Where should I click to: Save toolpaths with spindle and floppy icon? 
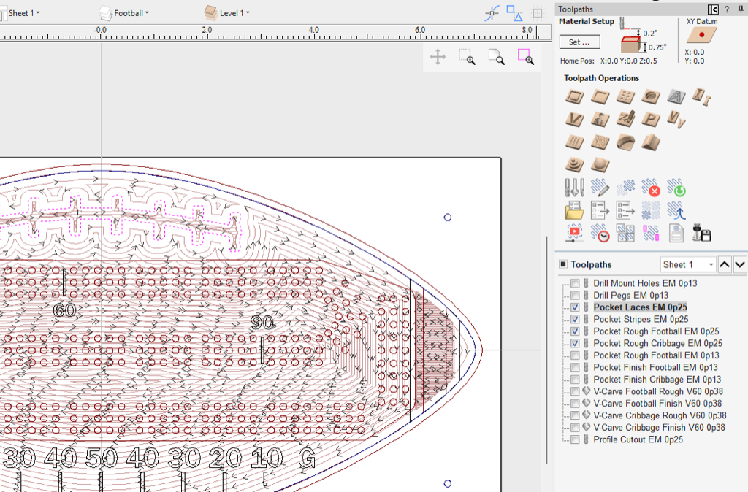tap(702, 232)
